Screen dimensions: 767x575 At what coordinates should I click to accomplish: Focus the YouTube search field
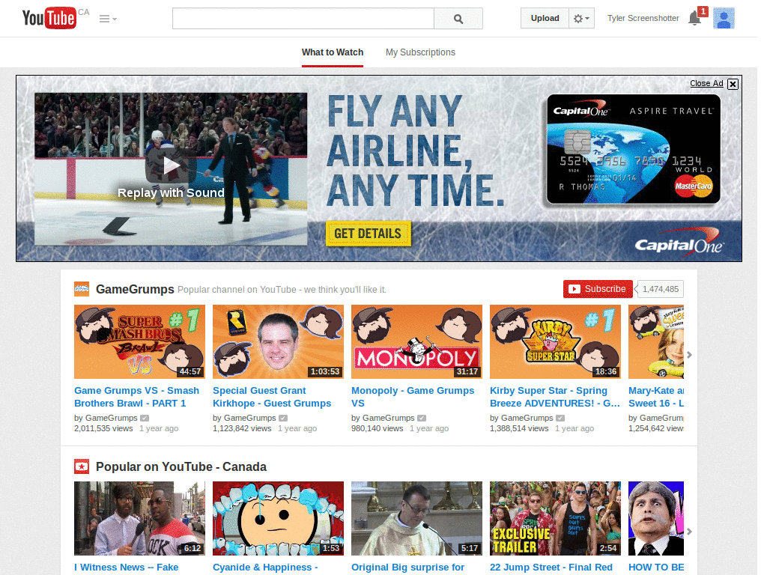point(303,19)
